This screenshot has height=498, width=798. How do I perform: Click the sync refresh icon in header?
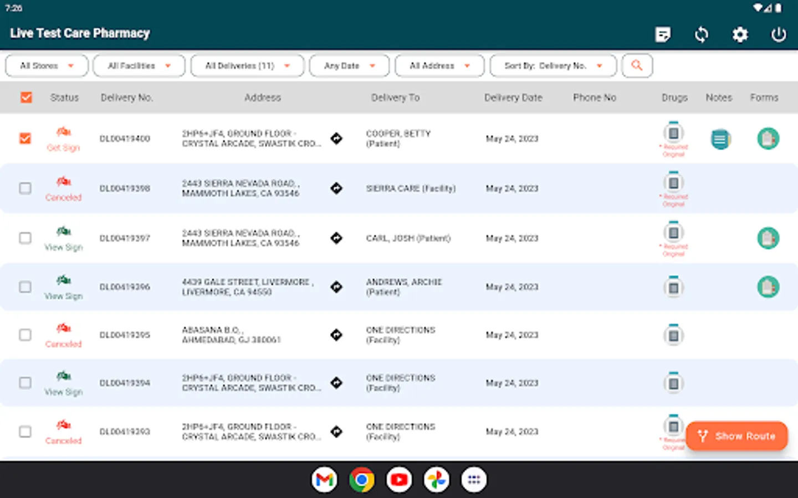701,35
